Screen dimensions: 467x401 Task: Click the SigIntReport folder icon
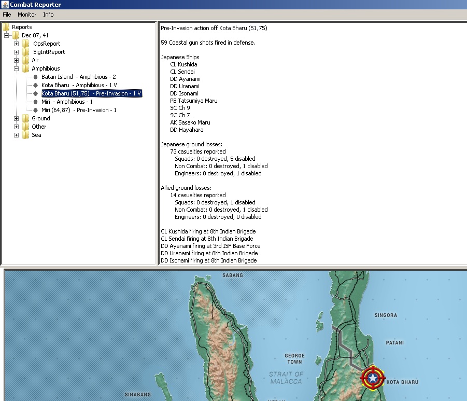tap(26, 52)
